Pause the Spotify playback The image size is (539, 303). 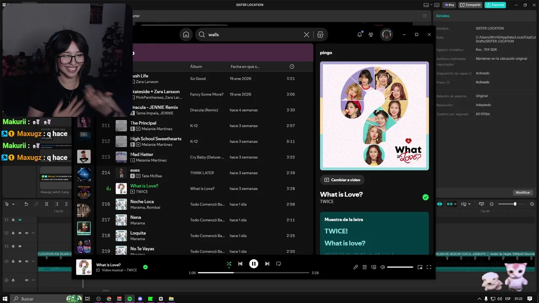[x=253, y=264]
